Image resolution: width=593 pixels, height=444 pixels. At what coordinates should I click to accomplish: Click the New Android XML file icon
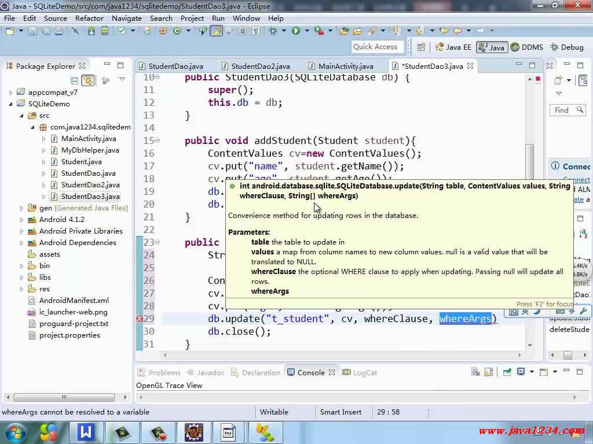click(x=148, y=31)
